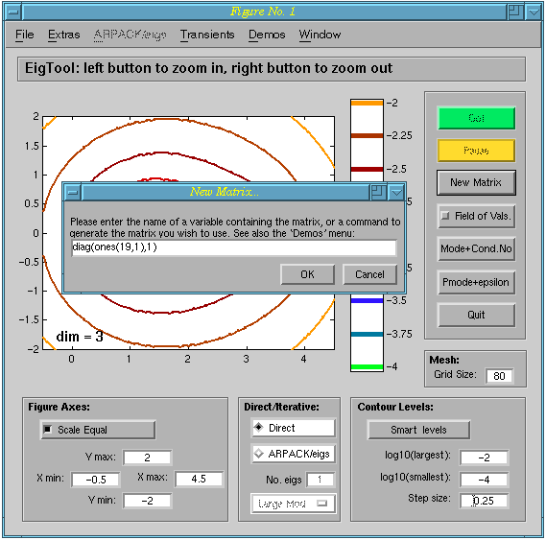The width and height of the screenshot is (546, 540).
Task: Open the File menu
Action: tap(24, 35)
